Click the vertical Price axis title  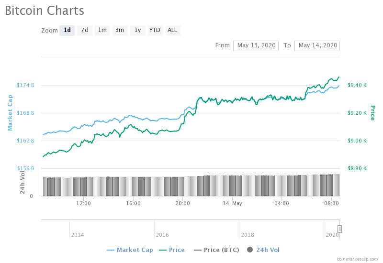[373, 113]
